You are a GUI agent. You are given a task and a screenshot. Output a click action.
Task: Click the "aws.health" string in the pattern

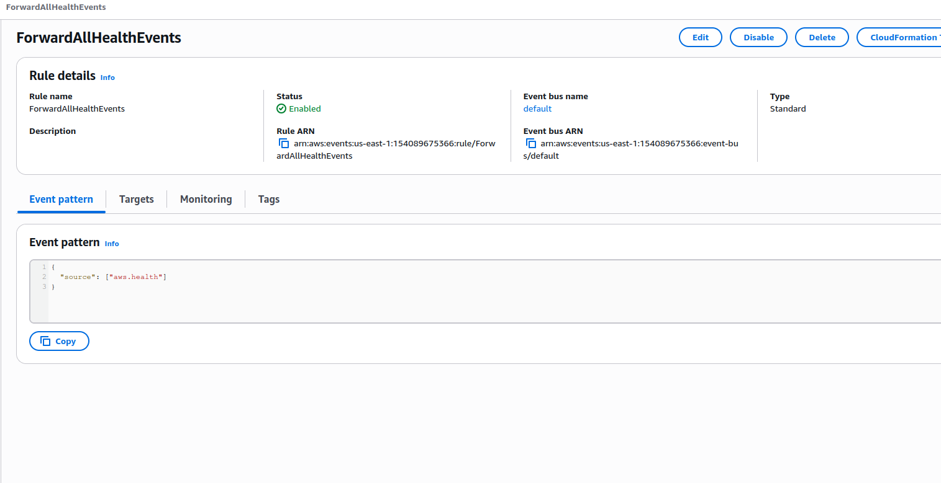point(135,277)
